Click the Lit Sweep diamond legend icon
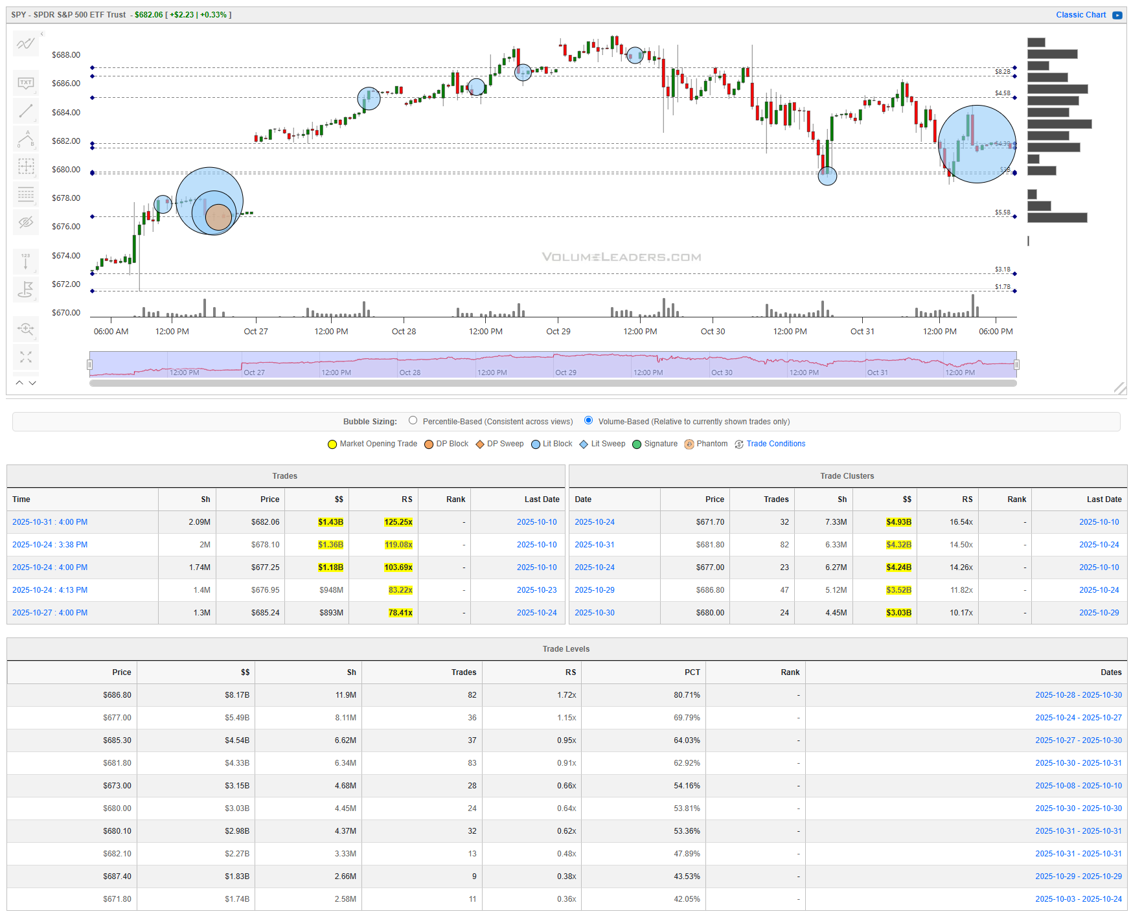Image resolution: width=1131 pixels, height=916 pixels. (584, 444)
